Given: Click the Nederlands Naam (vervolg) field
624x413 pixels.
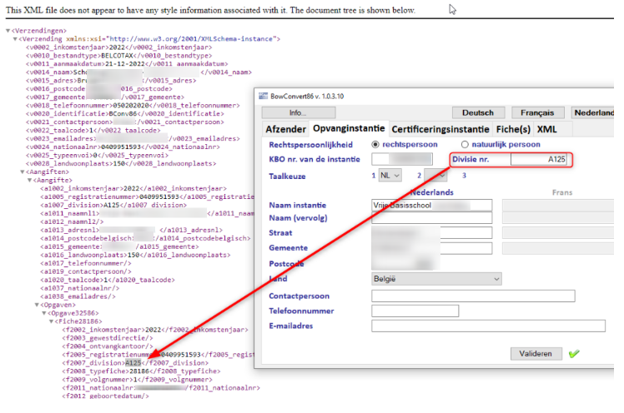Looking at the screenshot, I should (432, 218).
